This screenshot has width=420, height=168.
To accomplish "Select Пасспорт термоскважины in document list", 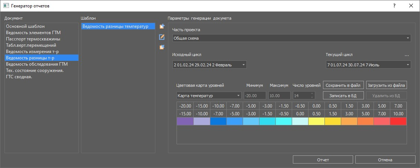I will pyautogui.click(x=33, y=39).
